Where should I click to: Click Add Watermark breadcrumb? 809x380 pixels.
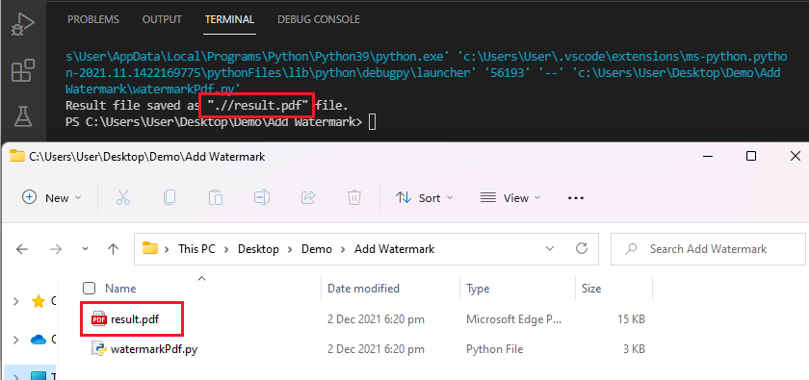tap(395, 249)
